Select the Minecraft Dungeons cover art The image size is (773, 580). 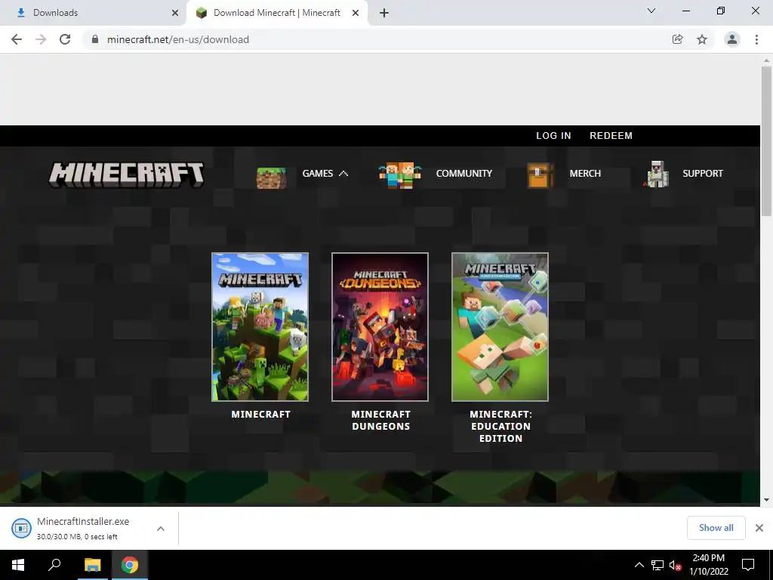click(x=380, y=327)
